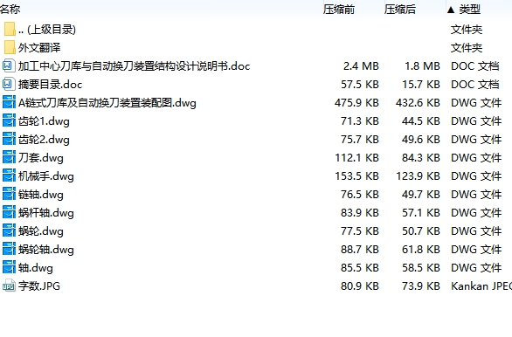Click the DWG icon beside 蜗杆轴.dwg
The width and height of the screenshot is (512, 337).
(x=9, y=212)
